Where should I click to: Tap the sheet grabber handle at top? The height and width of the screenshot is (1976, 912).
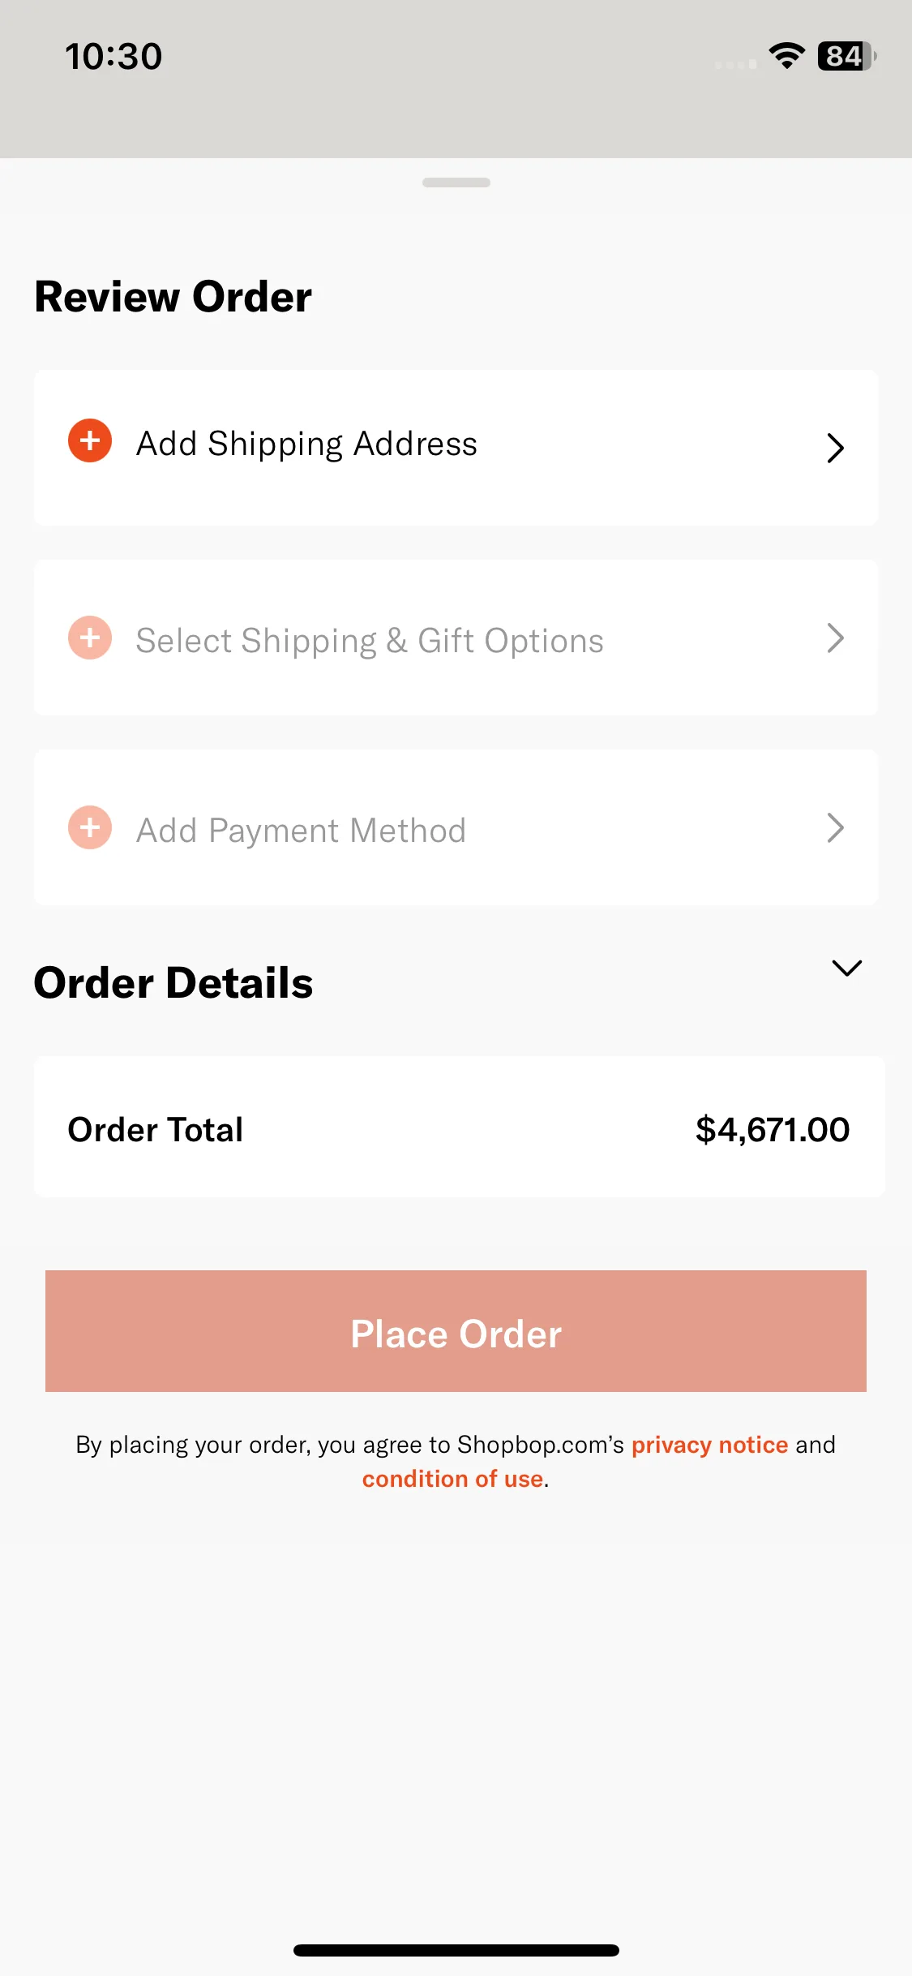[x=456, y=183]
